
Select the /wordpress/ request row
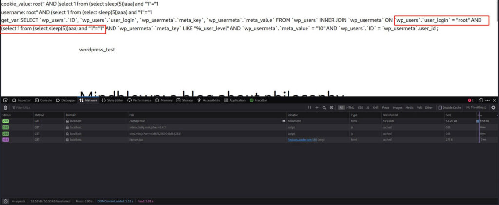[249, 121]
